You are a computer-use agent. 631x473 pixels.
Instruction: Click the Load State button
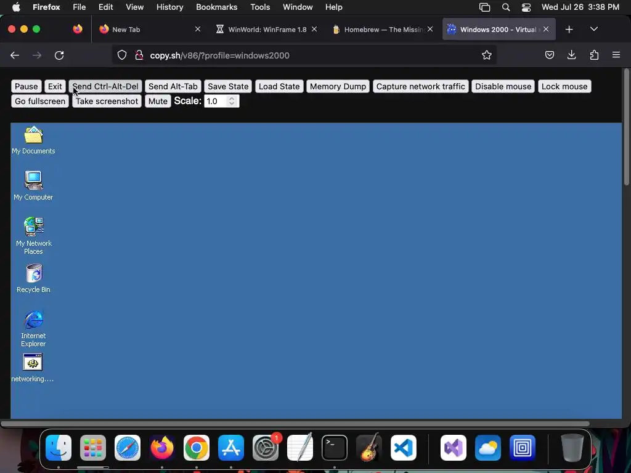point(279,86)
